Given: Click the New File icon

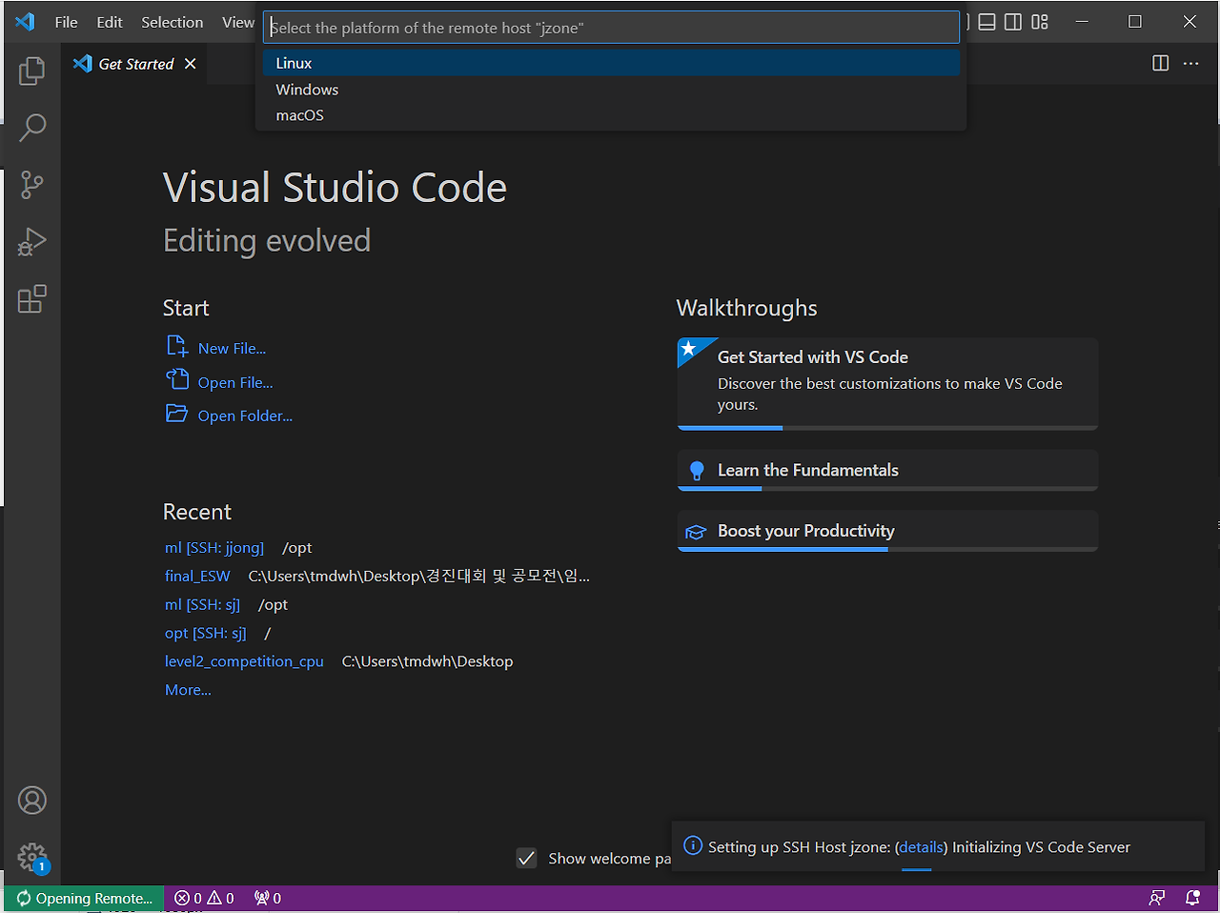Looking at the screenshot, I should [177, 347].
